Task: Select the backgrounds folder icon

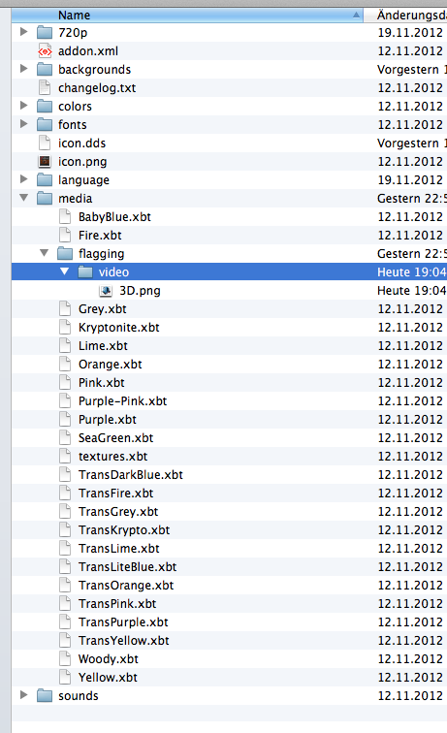Action: click(45, 69)
